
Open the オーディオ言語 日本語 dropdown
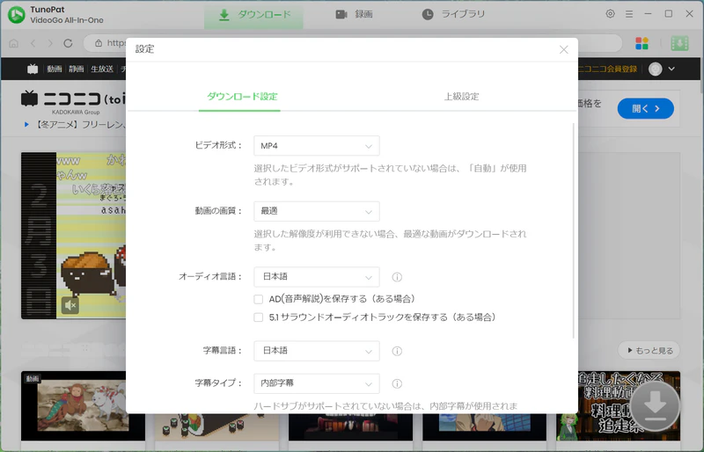(x=317, y=276)
